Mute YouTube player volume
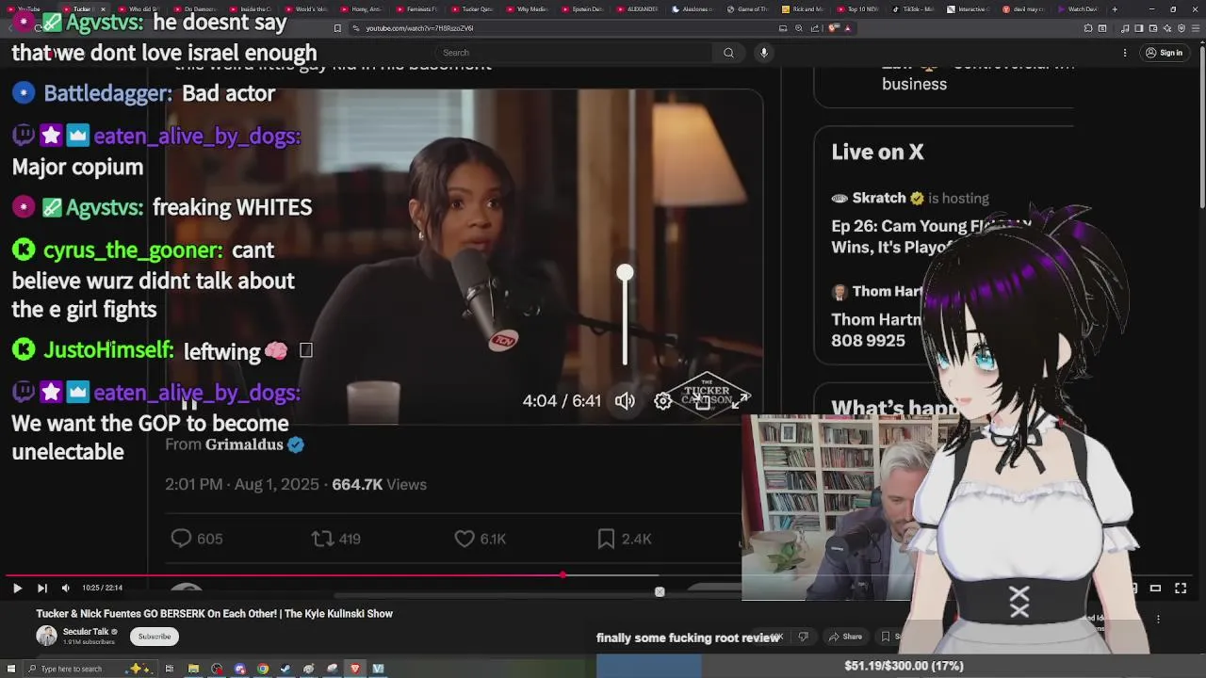This screenshot has width=1206, height=678. tap(65, 588)
